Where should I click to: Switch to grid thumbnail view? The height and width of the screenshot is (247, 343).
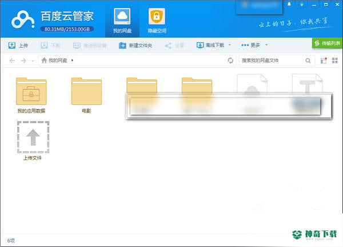point(334,60)
